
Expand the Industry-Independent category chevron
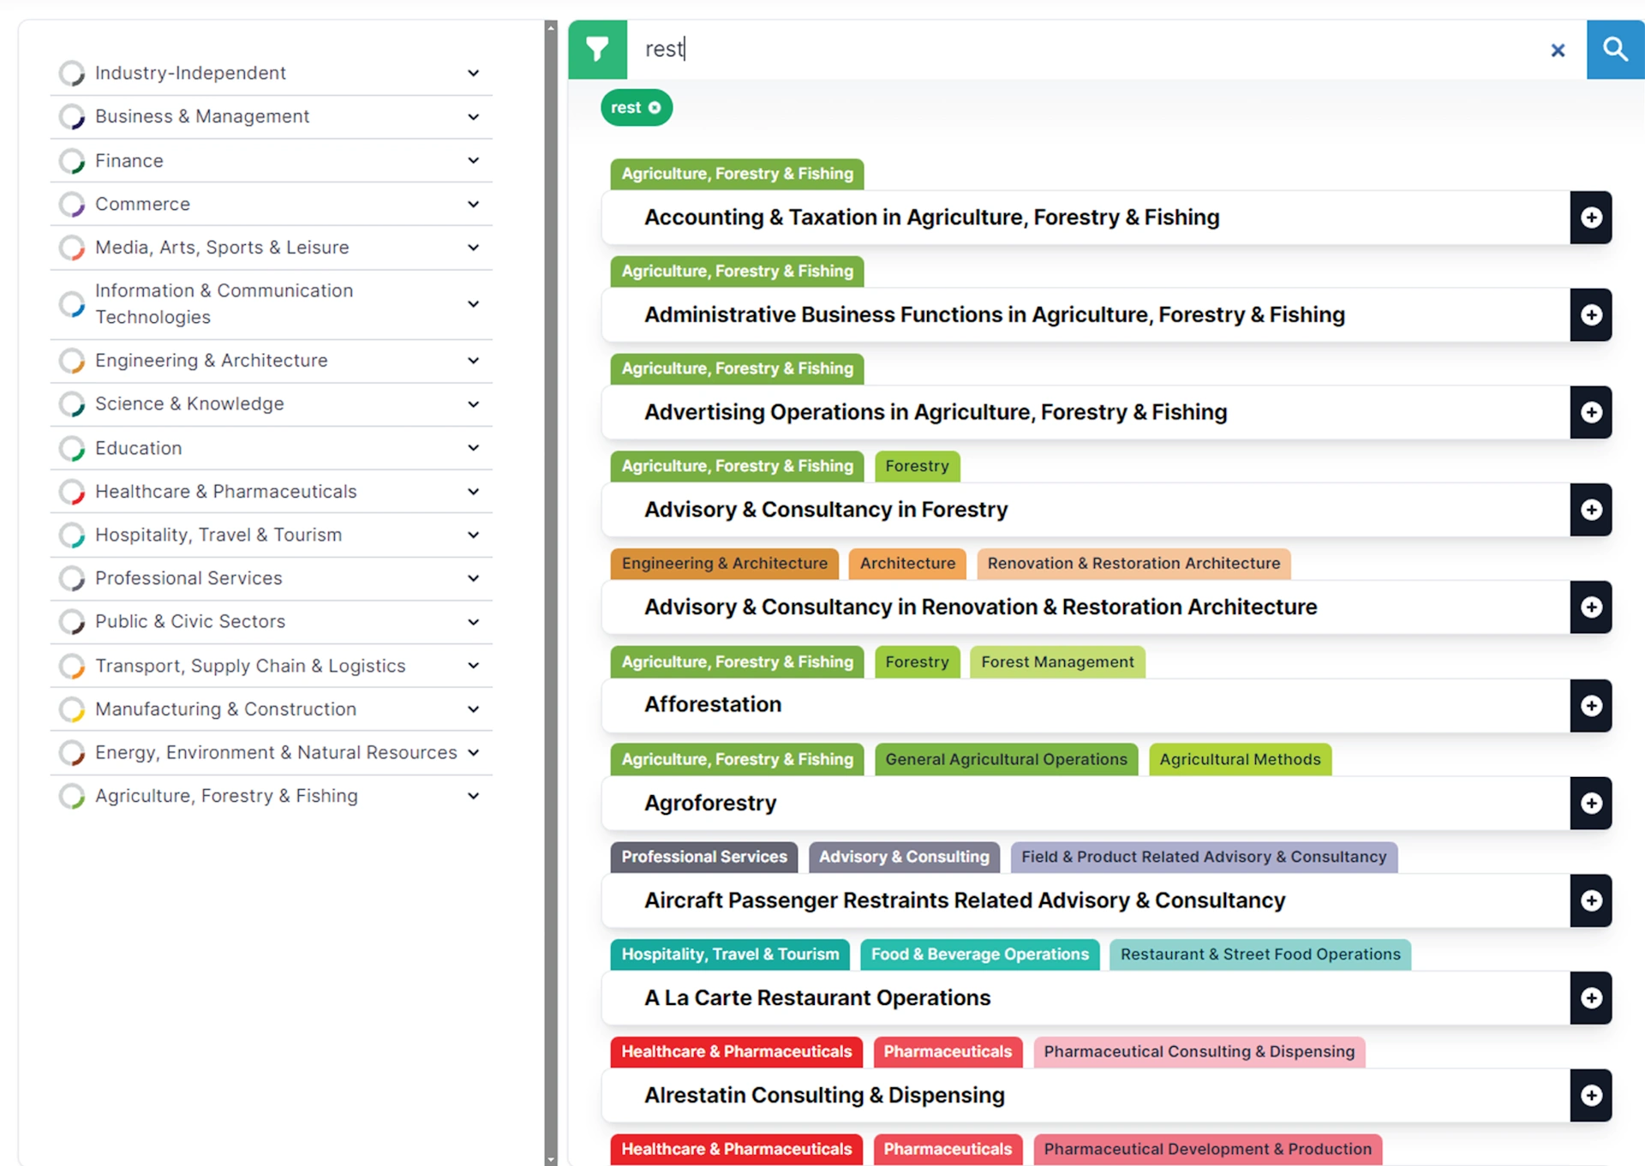(473, 74)
